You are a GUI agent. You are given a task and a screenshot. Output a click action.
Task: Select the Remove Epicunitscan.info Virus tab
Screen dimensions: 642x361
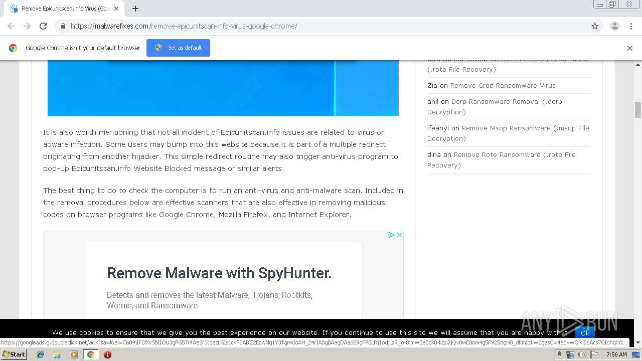(x=64, y=9)
